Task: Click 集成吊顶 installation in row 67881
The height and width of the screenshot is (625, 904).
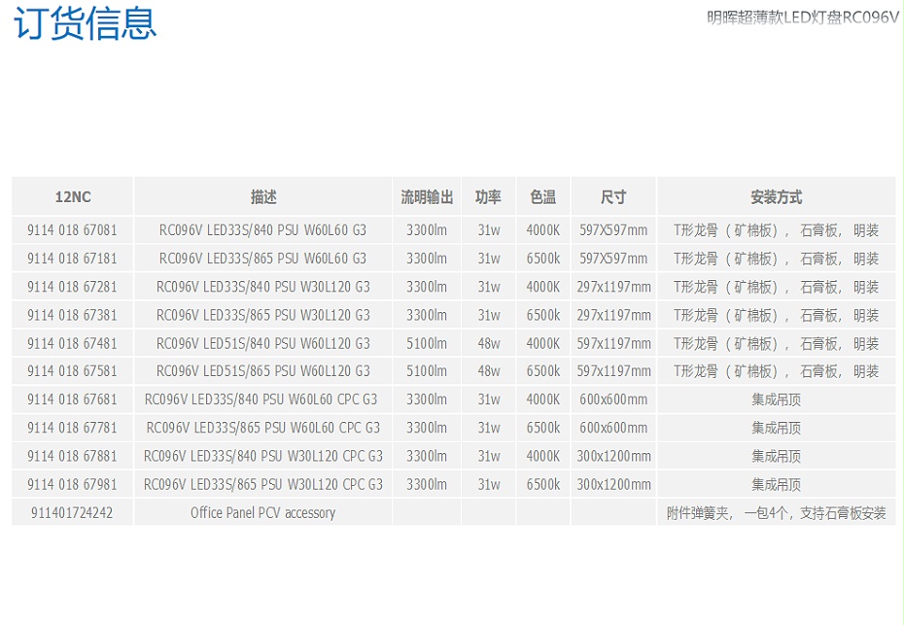Action: (776, 456)
